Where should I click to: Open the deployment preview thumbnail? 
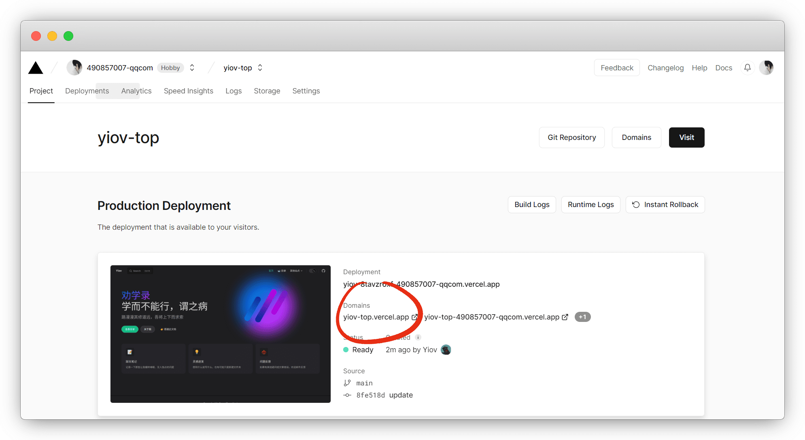pos(220,334)
